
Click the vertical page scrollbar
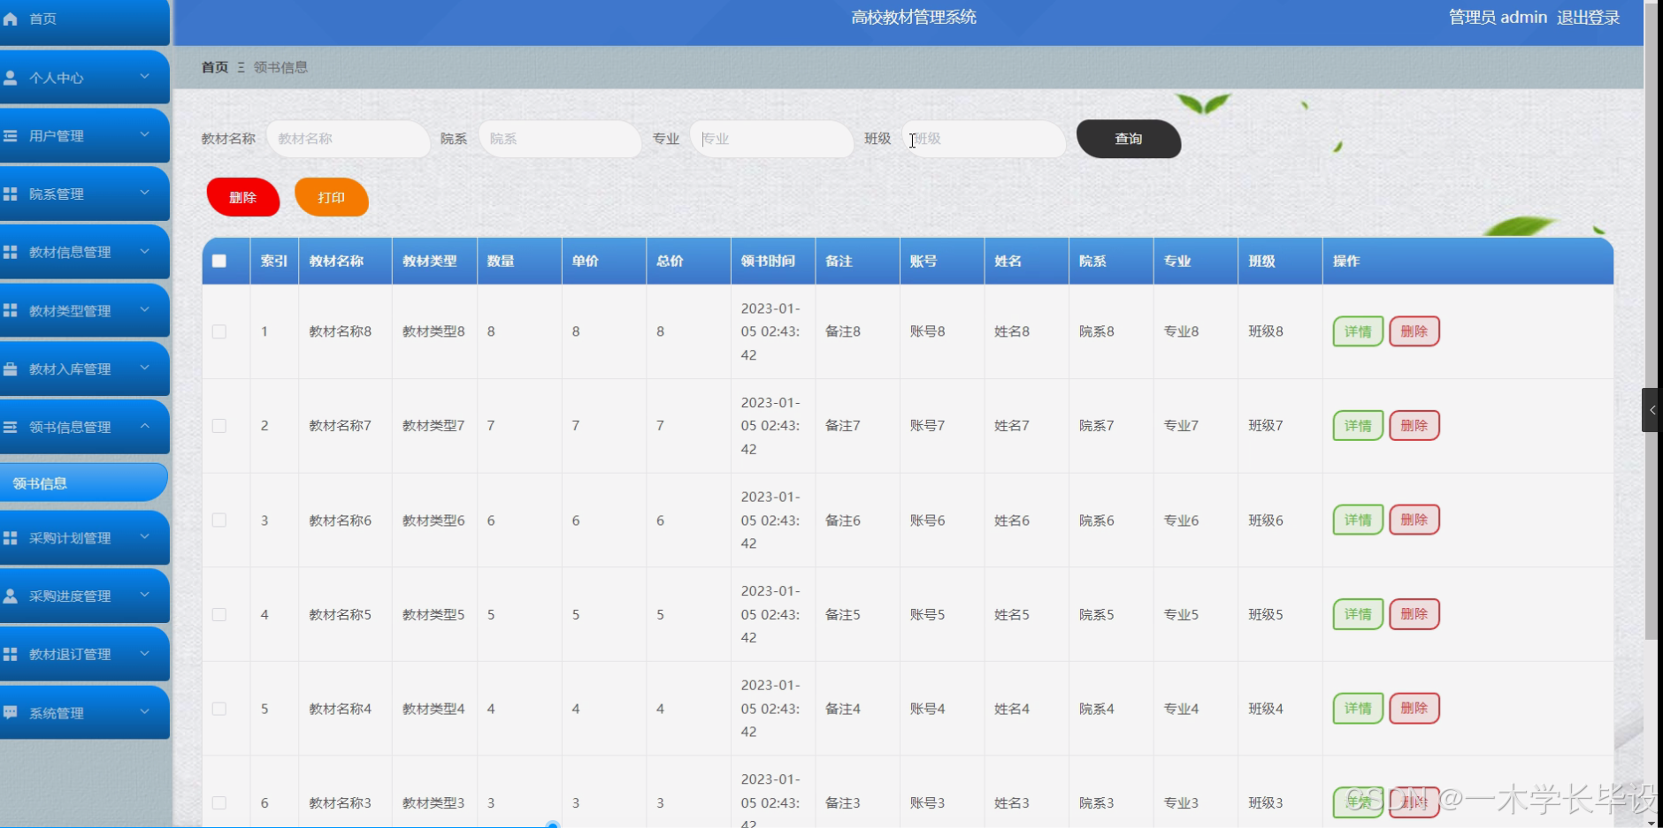[x=1652, y=320]
